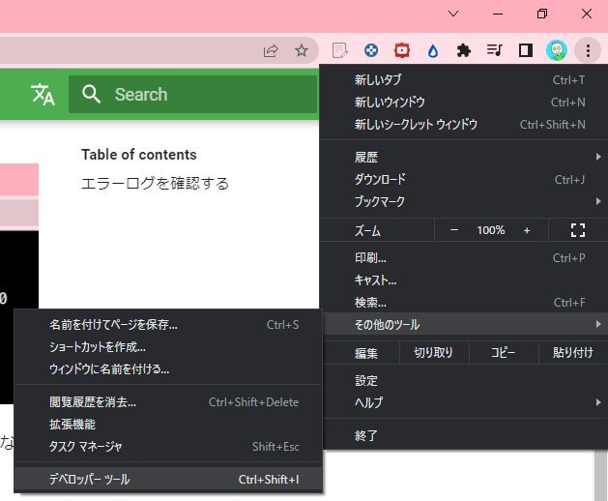Image resolution: width=608 pixels, height=501 pixels.
Task: Click the language translate icon on page
Action: [43, 95]
